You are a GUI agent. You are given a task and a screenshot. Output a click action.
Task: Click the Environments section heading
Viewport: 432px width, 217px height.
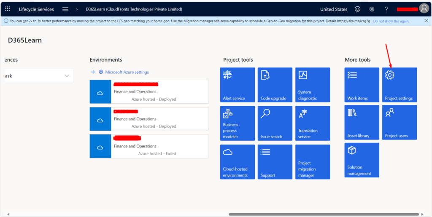(106, 60)
